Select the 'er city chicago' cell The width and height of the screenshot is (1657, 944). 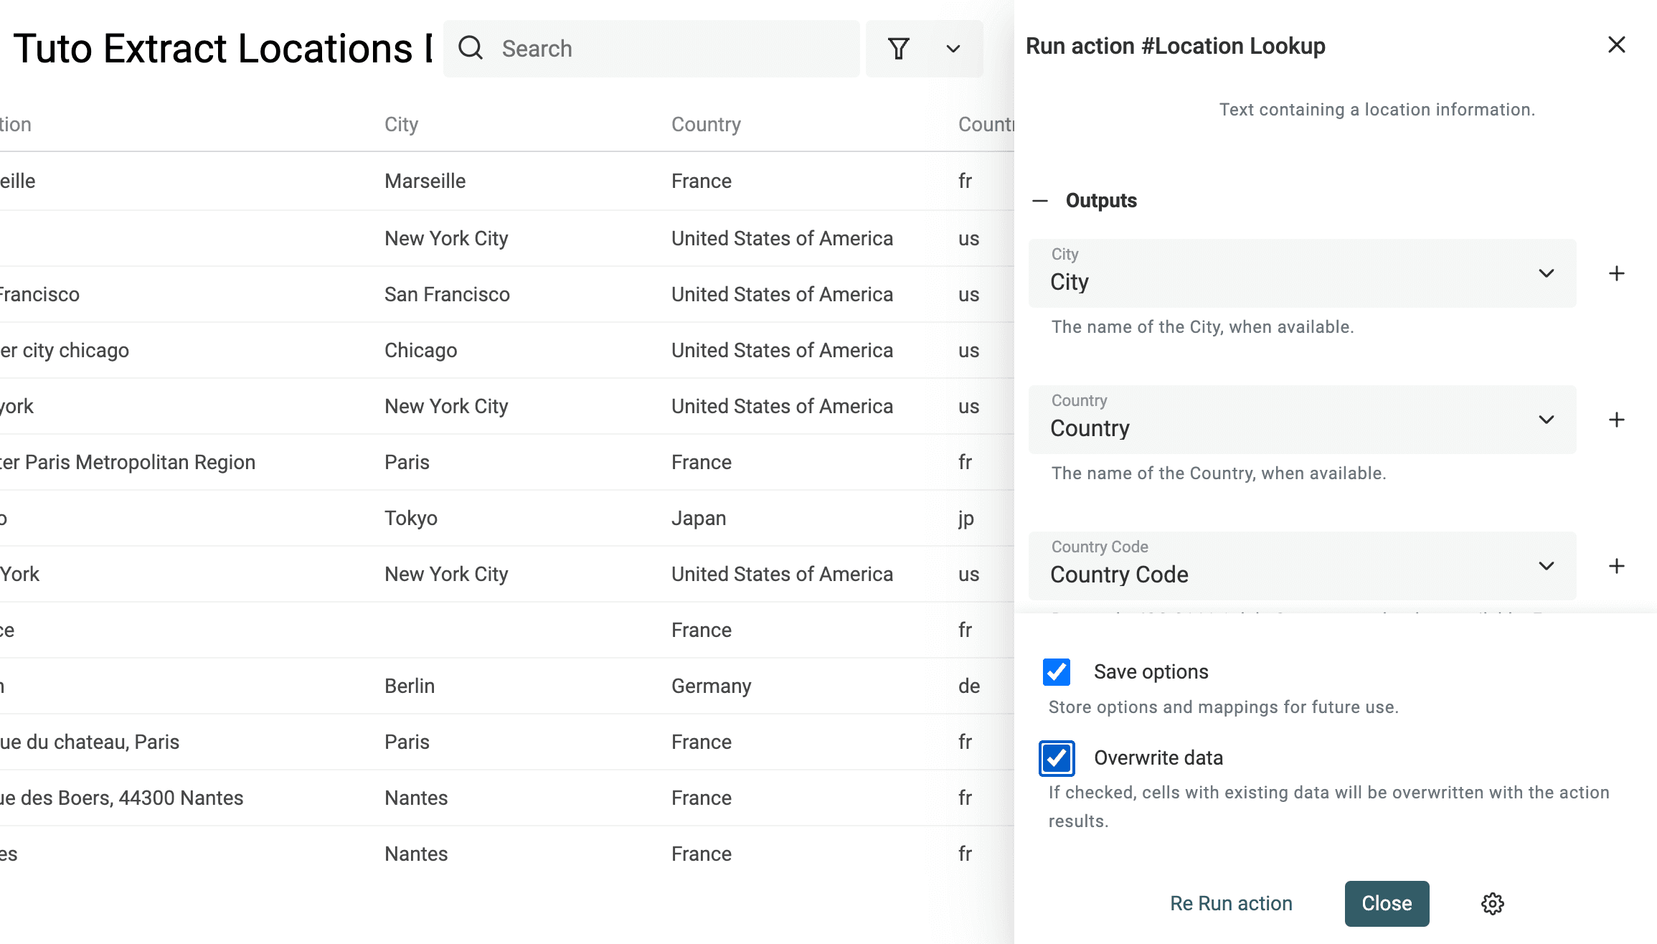coord(65,350)
